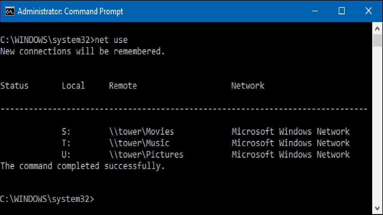Screen dimensions: 383x215
Task: Click the "Status" column header
Action: coord(14,86)
